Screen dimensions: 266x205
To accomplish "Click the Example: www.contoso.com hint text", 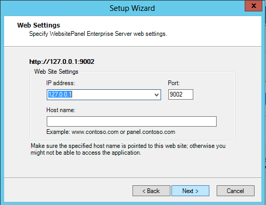I will pos(111,132).
